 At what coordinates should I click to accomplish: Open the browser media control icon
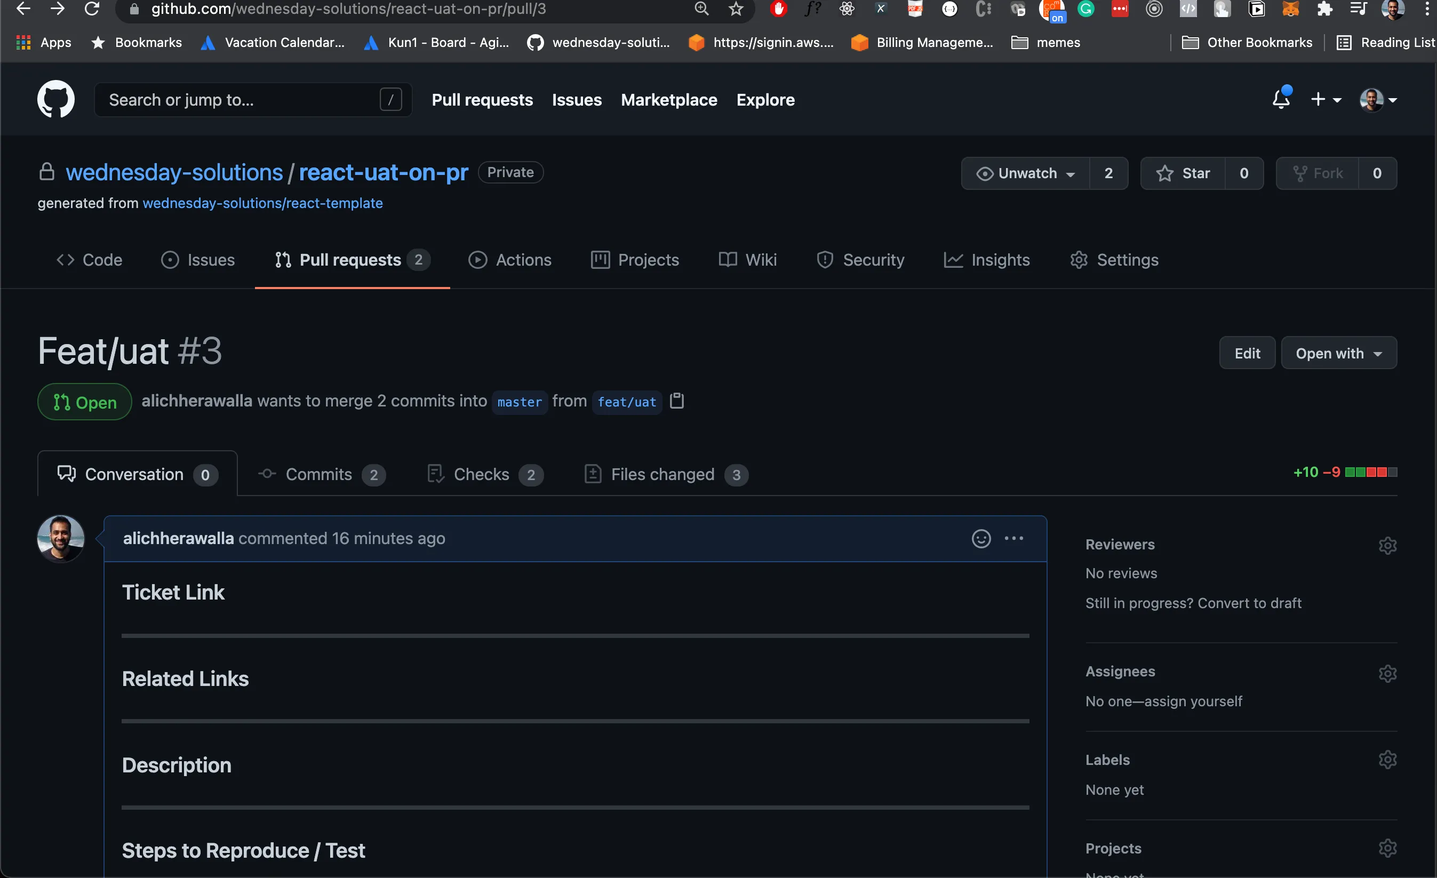pos(1358,9)
